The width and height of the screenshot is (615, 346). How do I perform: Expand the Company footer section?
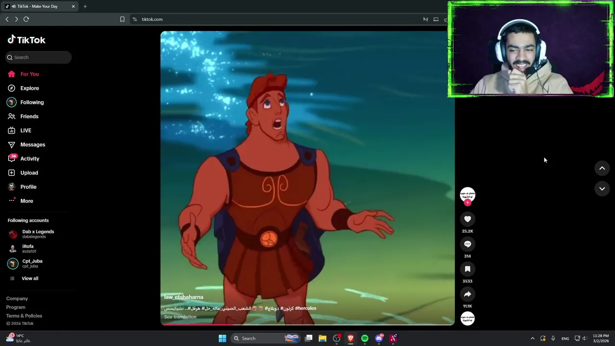pyautogui.click(x=17, y=298)
